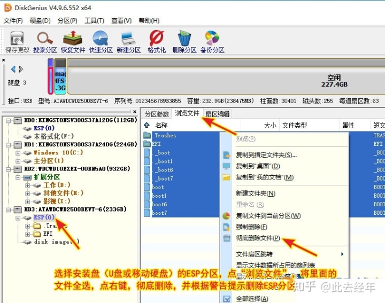The image size is (385, 303).
Task: Sort file list by 文件类型 column
Action: coord(295,126)
